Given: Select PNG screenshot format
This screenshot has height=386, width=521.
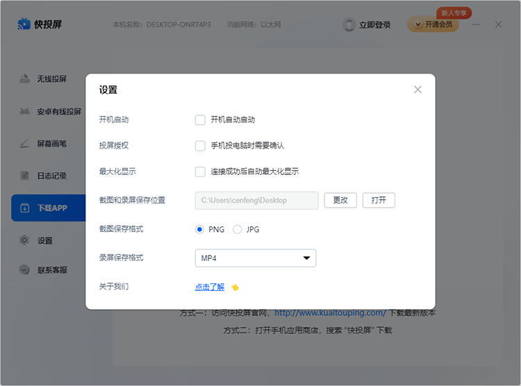Looking at the screenshot, I should tap(200, 229).
